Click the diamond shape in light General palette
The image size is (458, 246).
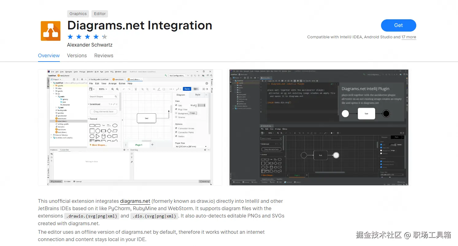tap(109, 131)
